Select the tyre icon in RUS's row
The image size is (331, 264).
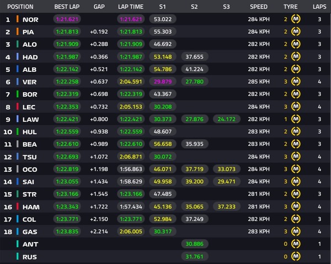(296, 256)
